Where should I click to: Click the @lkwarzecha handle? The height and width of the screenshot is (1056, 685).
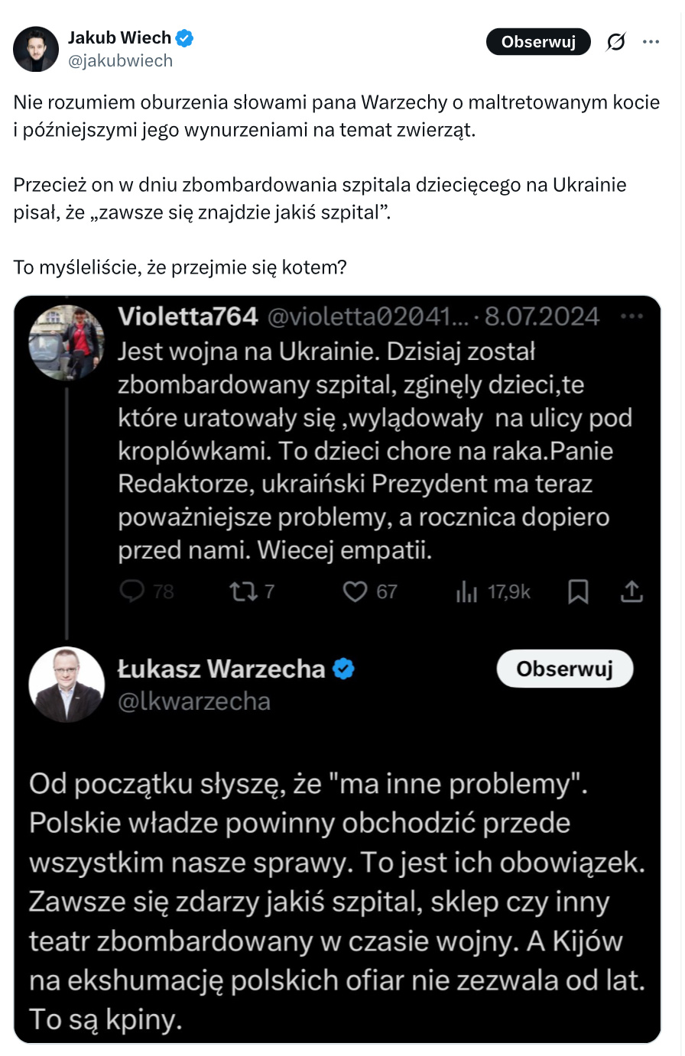(194, 701)
